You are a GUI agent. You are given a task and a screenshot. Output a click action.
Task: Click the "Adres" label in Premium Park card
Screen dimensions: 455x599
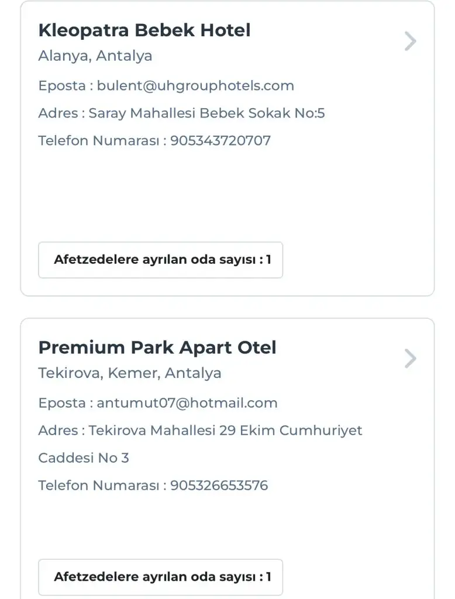58,431
